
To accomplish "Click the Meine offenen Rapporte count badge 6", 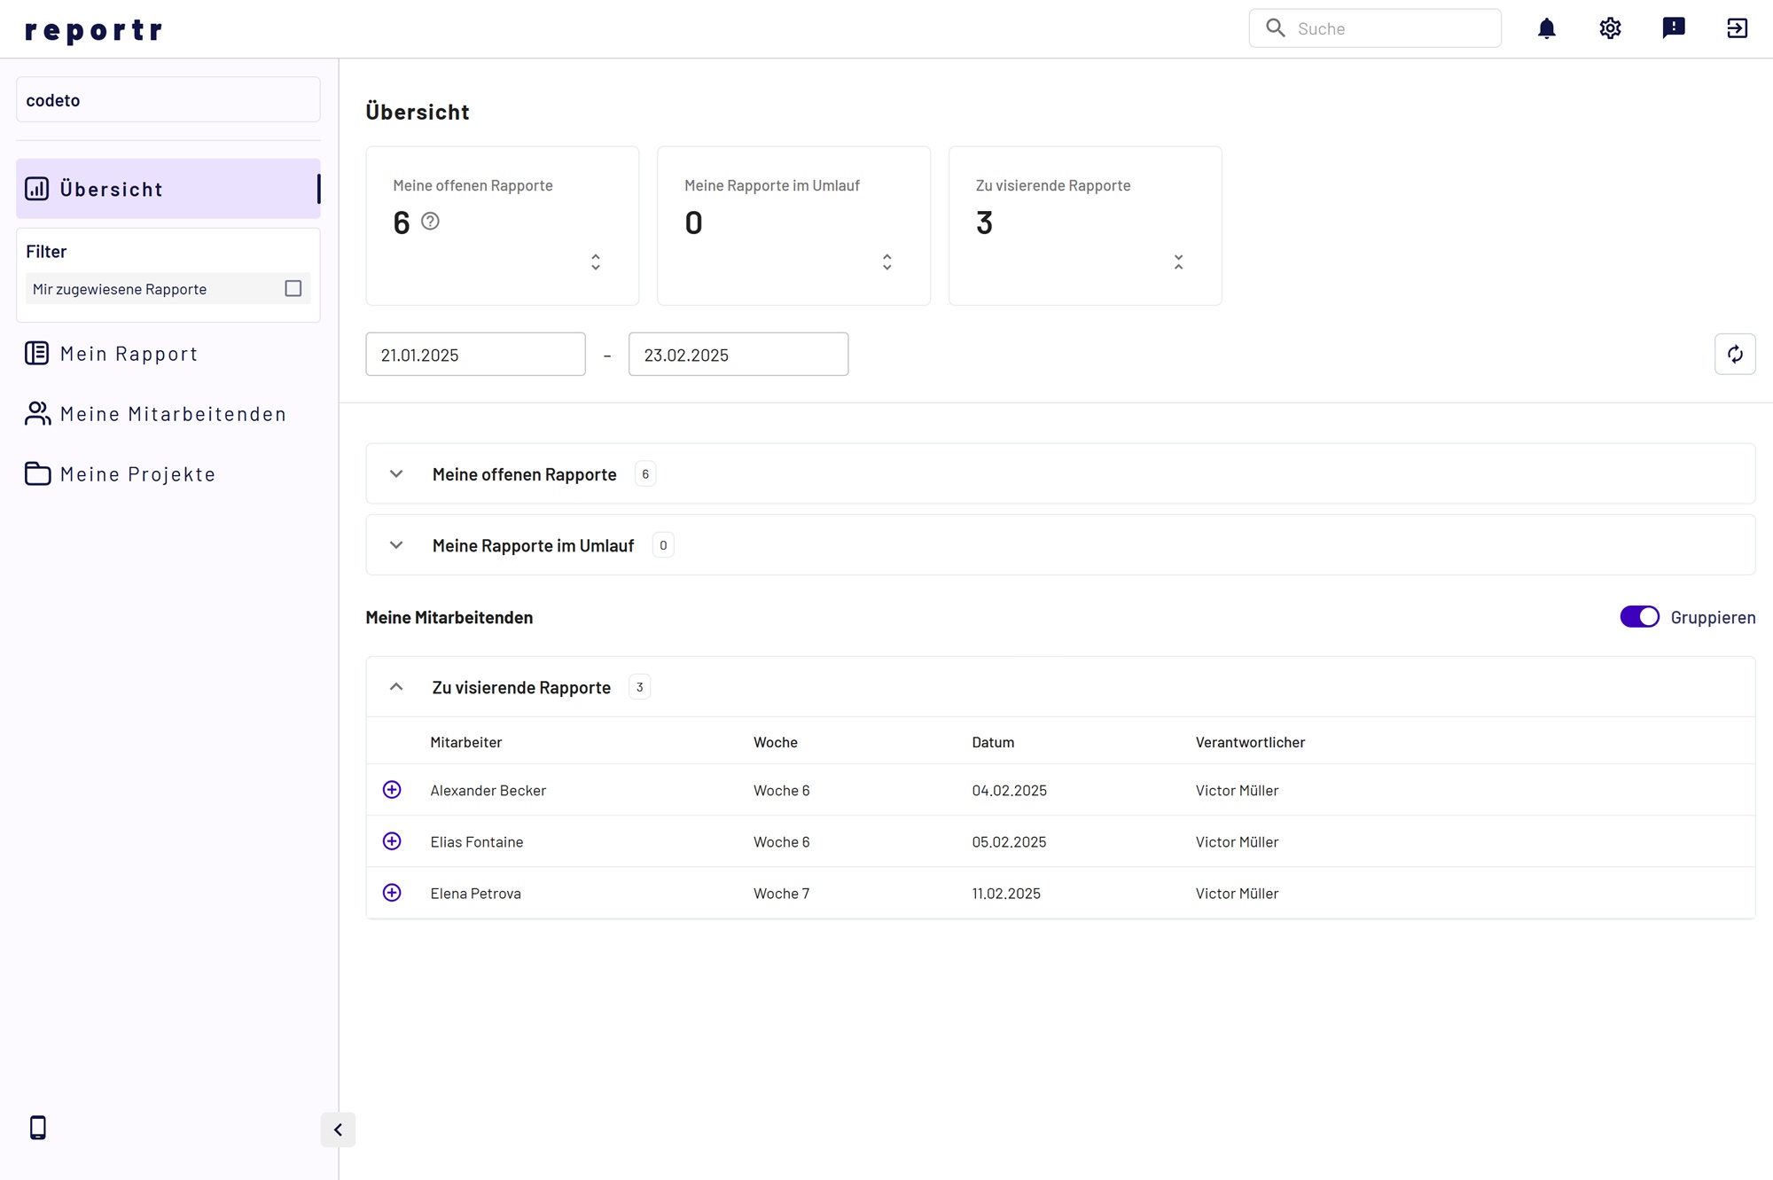I will pos(645,474).
